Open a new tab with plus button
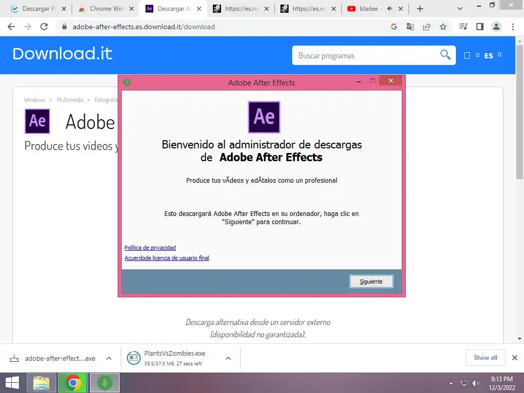The image size is (524, 393). pyautogui.click(x=420, y=9)
